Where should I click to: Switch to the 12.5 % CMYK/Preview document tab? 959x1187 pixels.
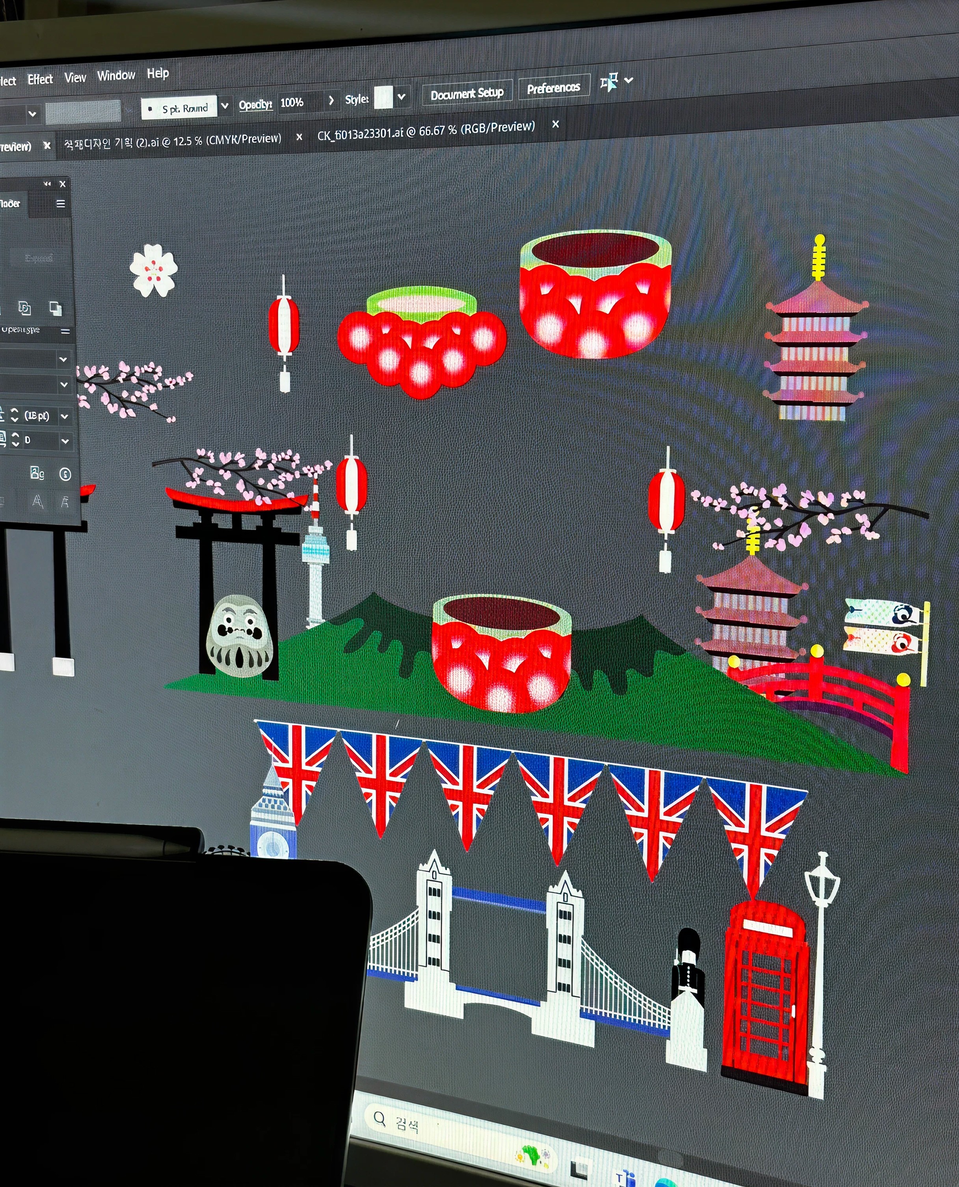172,142
